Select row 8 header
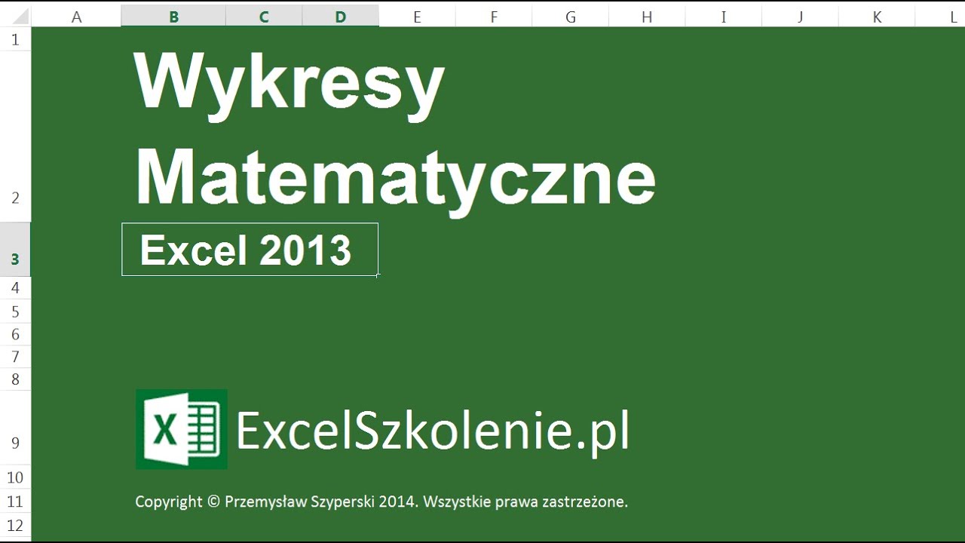 point(15,379)
